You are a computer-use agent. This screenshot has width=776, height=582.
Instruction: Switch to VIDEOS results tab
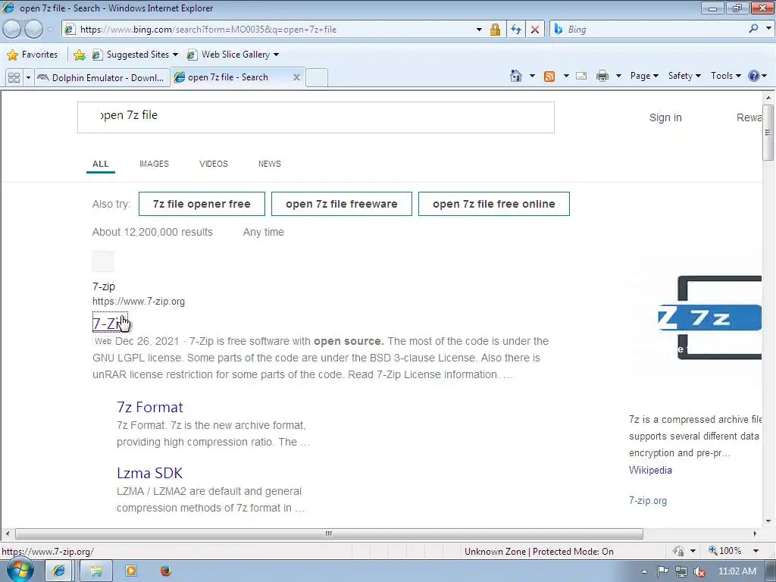tap(213, 164)
